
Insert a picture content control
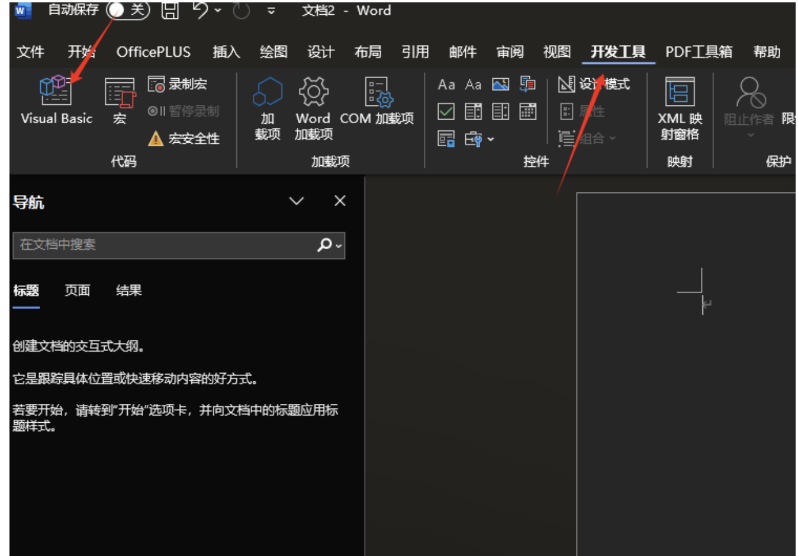coord(500,84)
